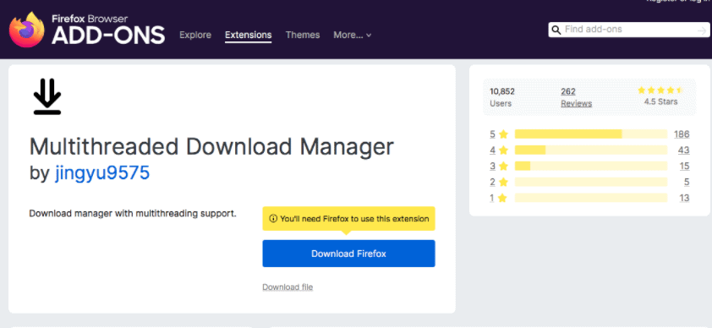Click the 4.5 Stars text
This screenshot has height=328, width=712.
(x=660, y=101)
